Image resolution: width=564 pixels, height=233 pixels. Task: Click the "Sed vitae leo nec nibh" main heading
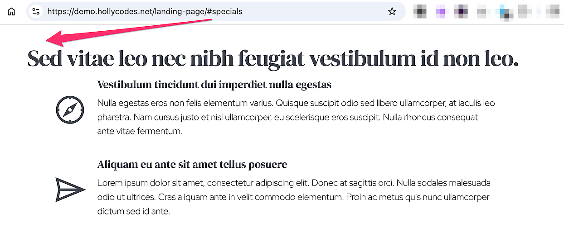point(272,59)
